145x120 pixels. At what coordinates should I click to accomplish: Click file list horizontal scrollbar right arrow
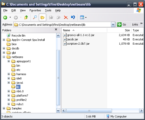pyautogui.click(x=141, y=111)
